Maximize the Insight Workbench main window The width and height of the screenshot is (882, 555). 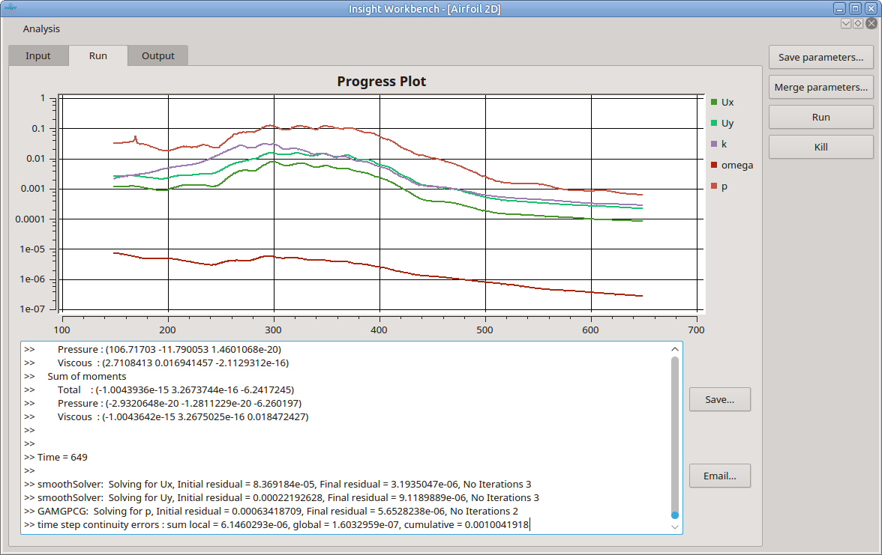click(855, 9)
